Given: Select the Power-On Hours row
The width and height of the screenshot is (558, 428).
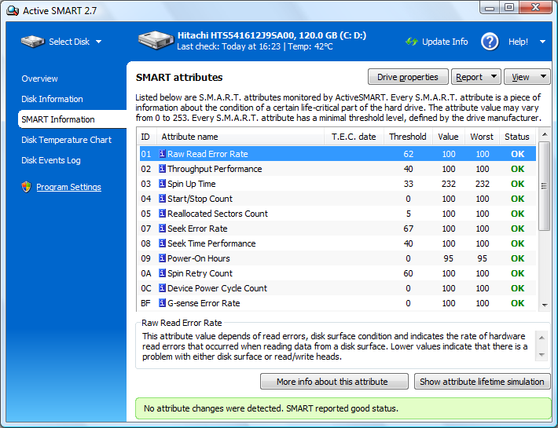Looking at the screenshot, I should click(337, 258).
